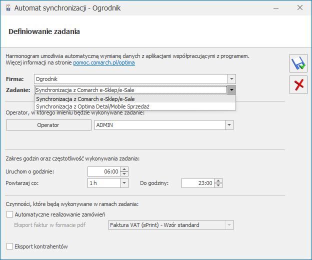Open the Powtarzaj co interval dropdown

(124, 183)
